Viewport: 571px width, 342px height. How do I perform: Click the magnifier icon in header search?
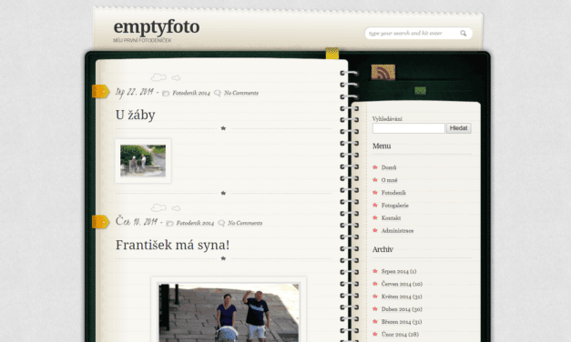point(464,33)
